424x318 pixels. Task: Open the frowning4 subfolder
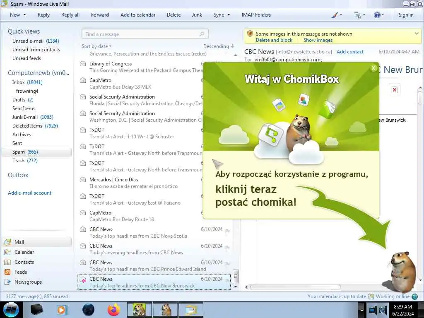(27, 91)
